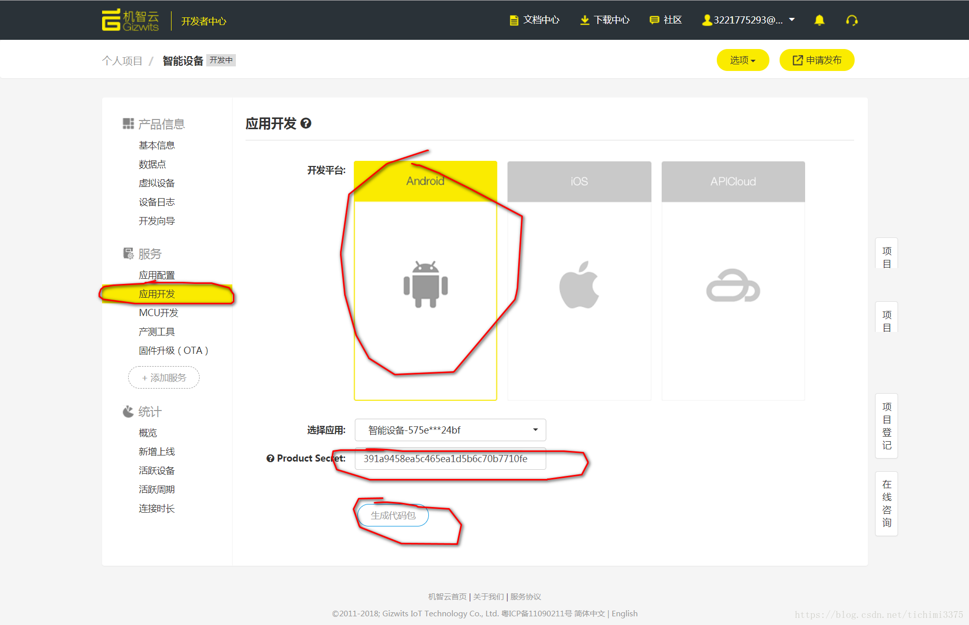Open 基本信息 in sidebar
Viewport: 969px width, 625px height.
(157, 146)
